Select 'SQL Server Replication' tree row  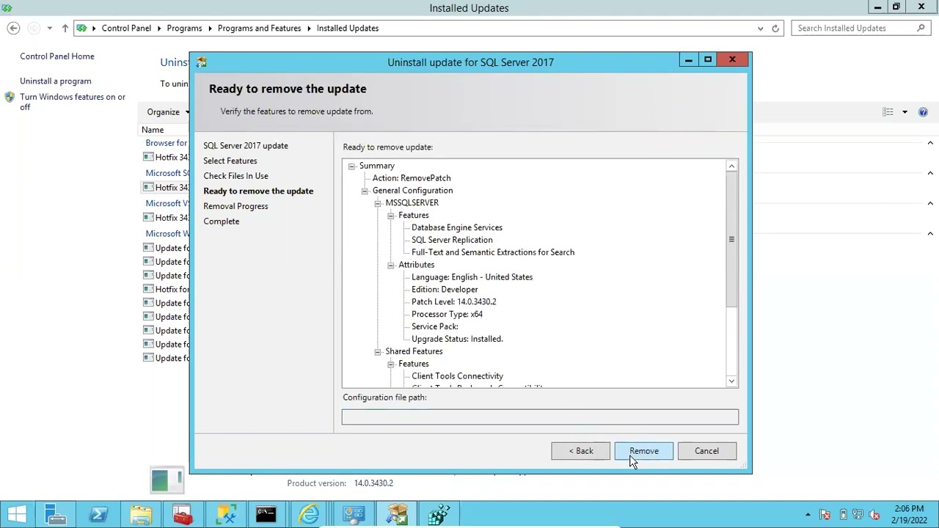tap(452, 240)
